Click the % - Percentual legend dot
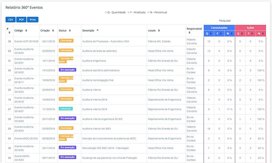 [x=148, y=12]
